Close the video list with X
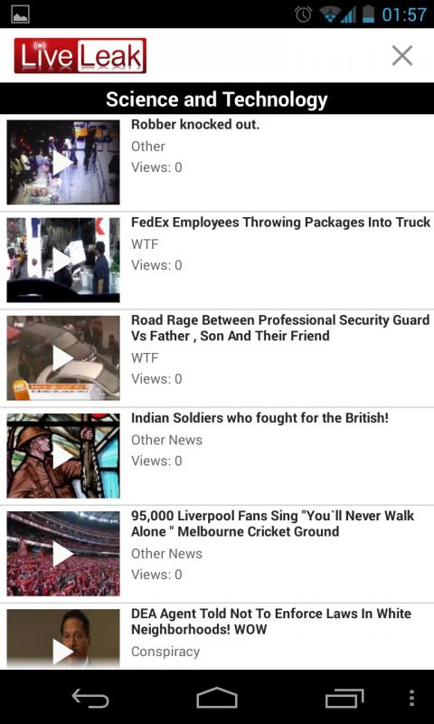The width and height of the screenshot is (434, 724). [x=402, y=56]
